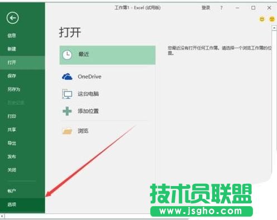Click the folder icon for 浏览
This screenshot has height=220, width=277.
(x=67, y=131)
